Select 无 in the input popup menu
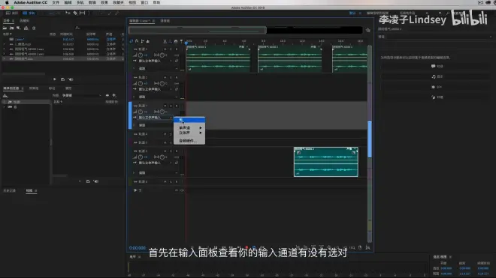 point(189,120)
